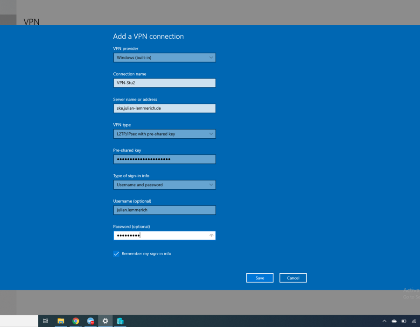Open File Explorer from the taskbar
The image size is (420, 327).
coord(61,321)
